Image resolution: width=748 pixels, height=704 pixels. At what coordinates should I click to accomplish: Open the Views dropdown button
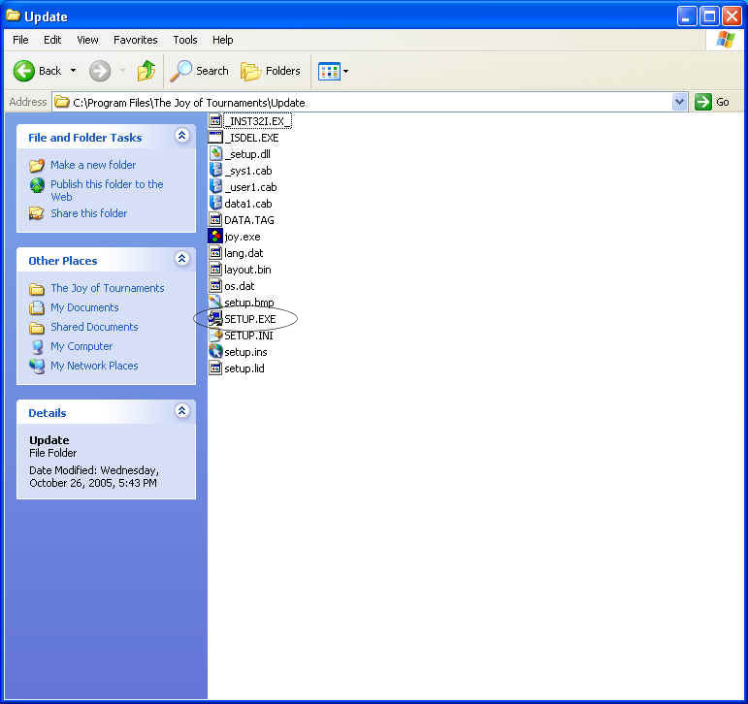[334, 71]
